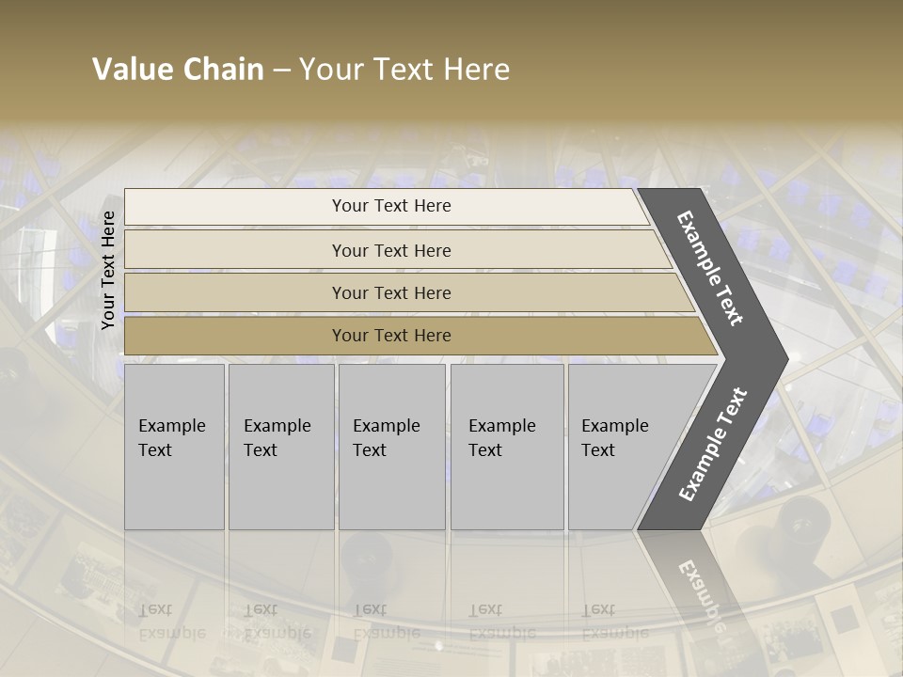903x677 pixels.
Task: Select the third gray "Example Text" box
Action: 391,447
